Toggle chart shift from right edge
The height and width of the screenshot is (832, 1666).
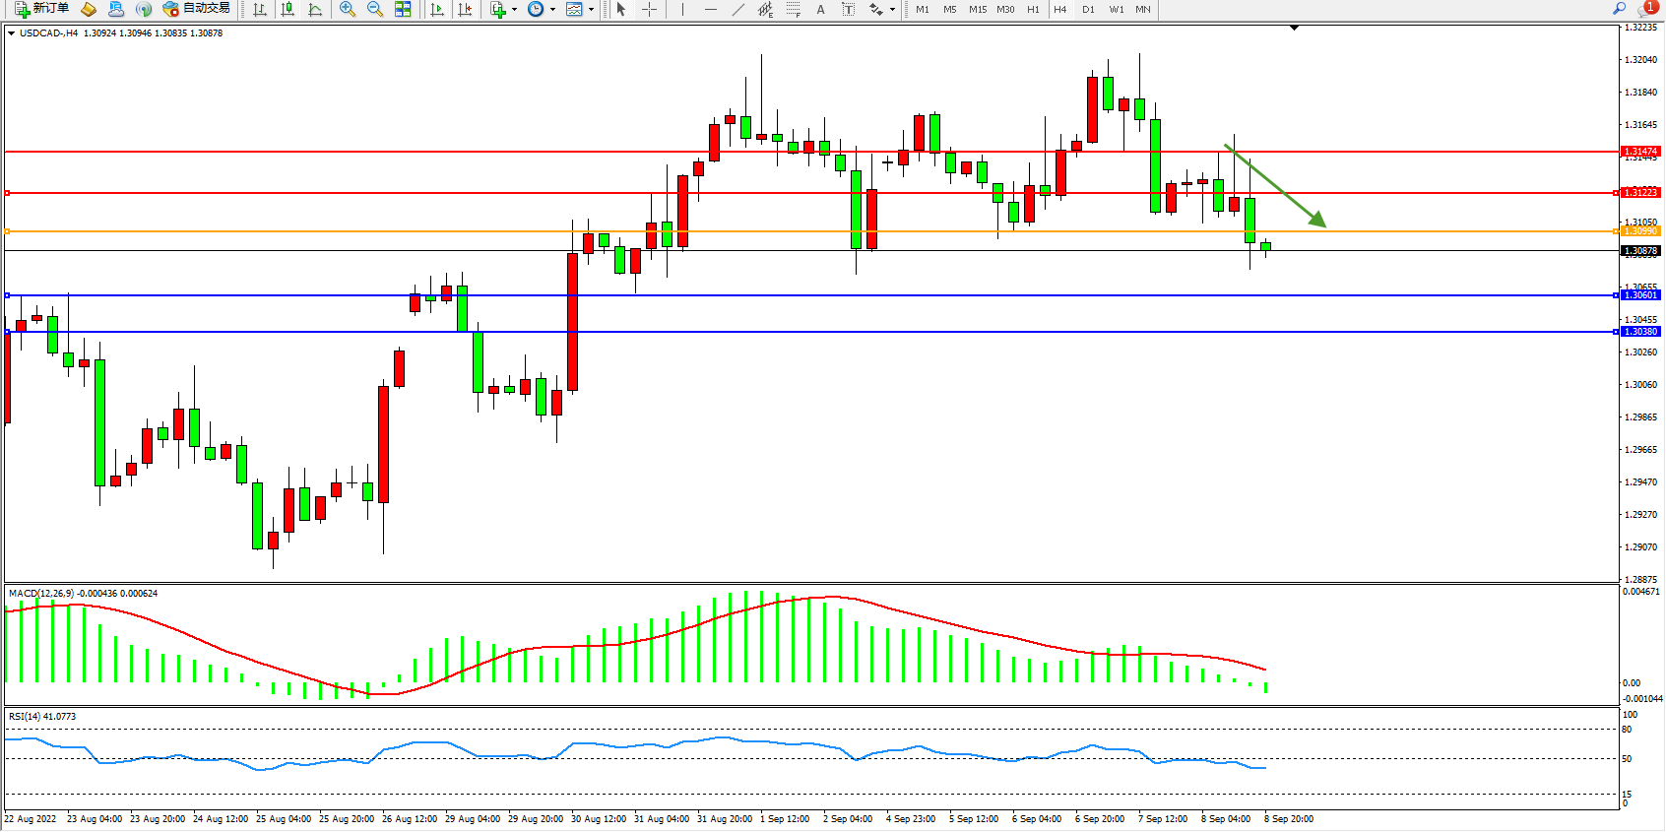(x=465, y=9)
